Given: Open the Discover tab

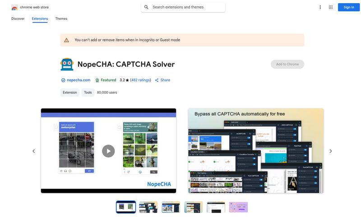Looking at the screenshot, I should click(x=18, y=19).
